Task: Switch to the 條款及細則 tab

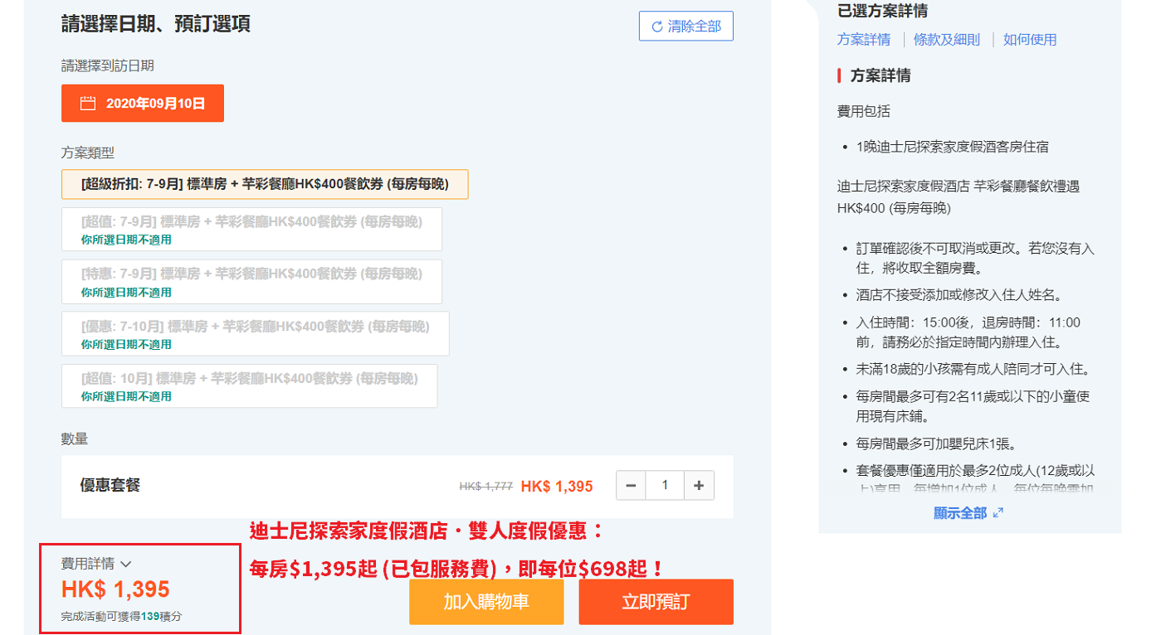Action: tap(947, 39)
